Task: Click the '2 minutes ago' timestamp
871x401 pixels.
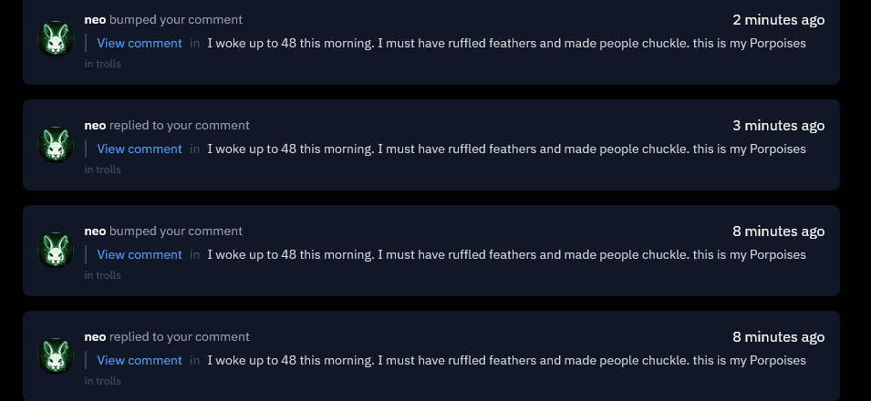Action: pyautogui.click(x=778, y=20)
